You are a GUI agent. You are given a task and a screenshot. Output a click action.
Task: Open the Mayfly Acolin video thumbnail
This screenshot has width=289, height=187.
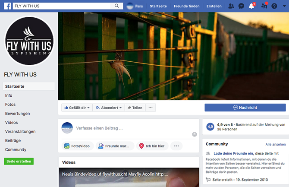129,177
